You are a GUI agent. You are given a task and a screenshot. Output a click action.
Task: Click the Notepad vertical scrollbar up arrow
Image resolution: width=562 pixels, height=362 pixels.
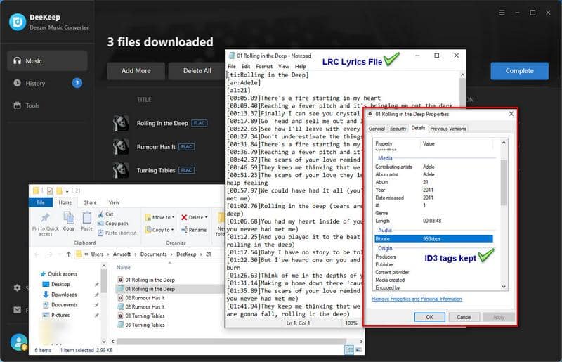462,75
